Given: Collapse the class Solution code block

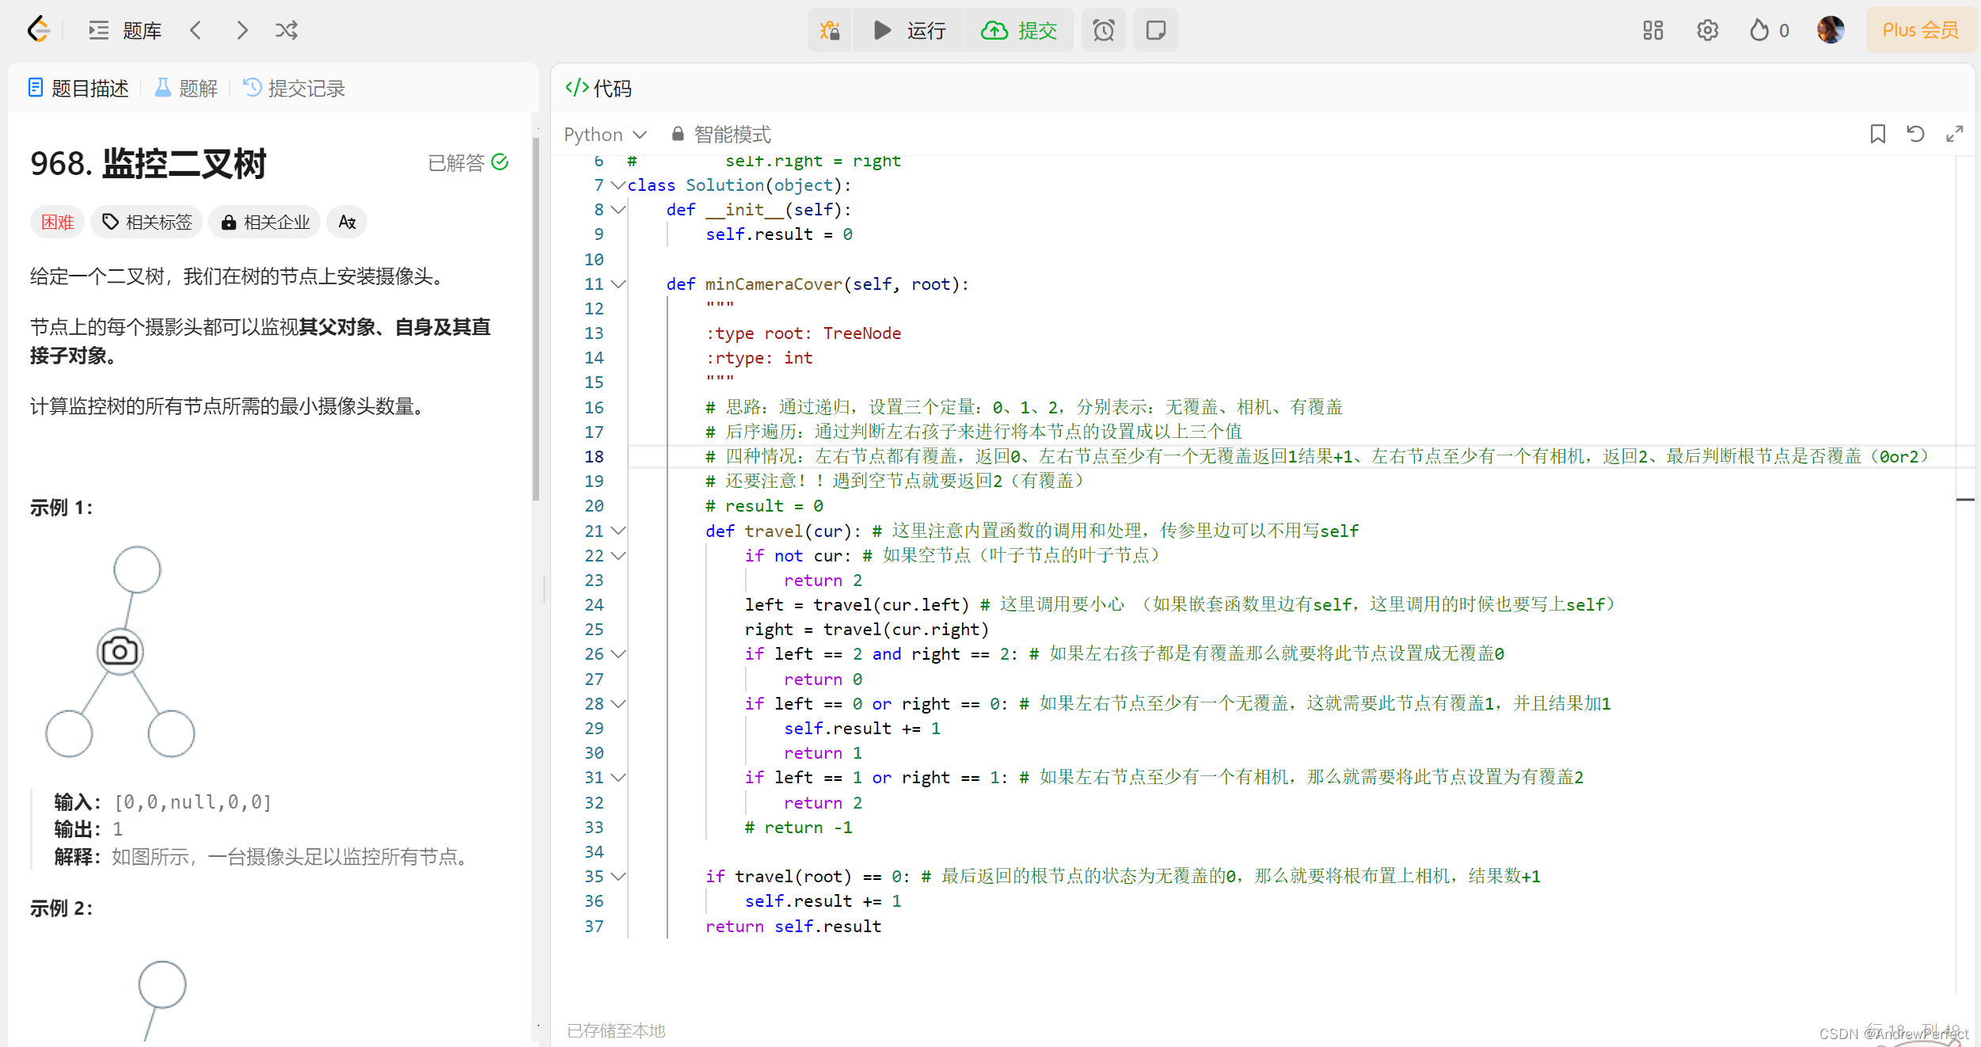Looking at the screenshot, I should 617,185.
